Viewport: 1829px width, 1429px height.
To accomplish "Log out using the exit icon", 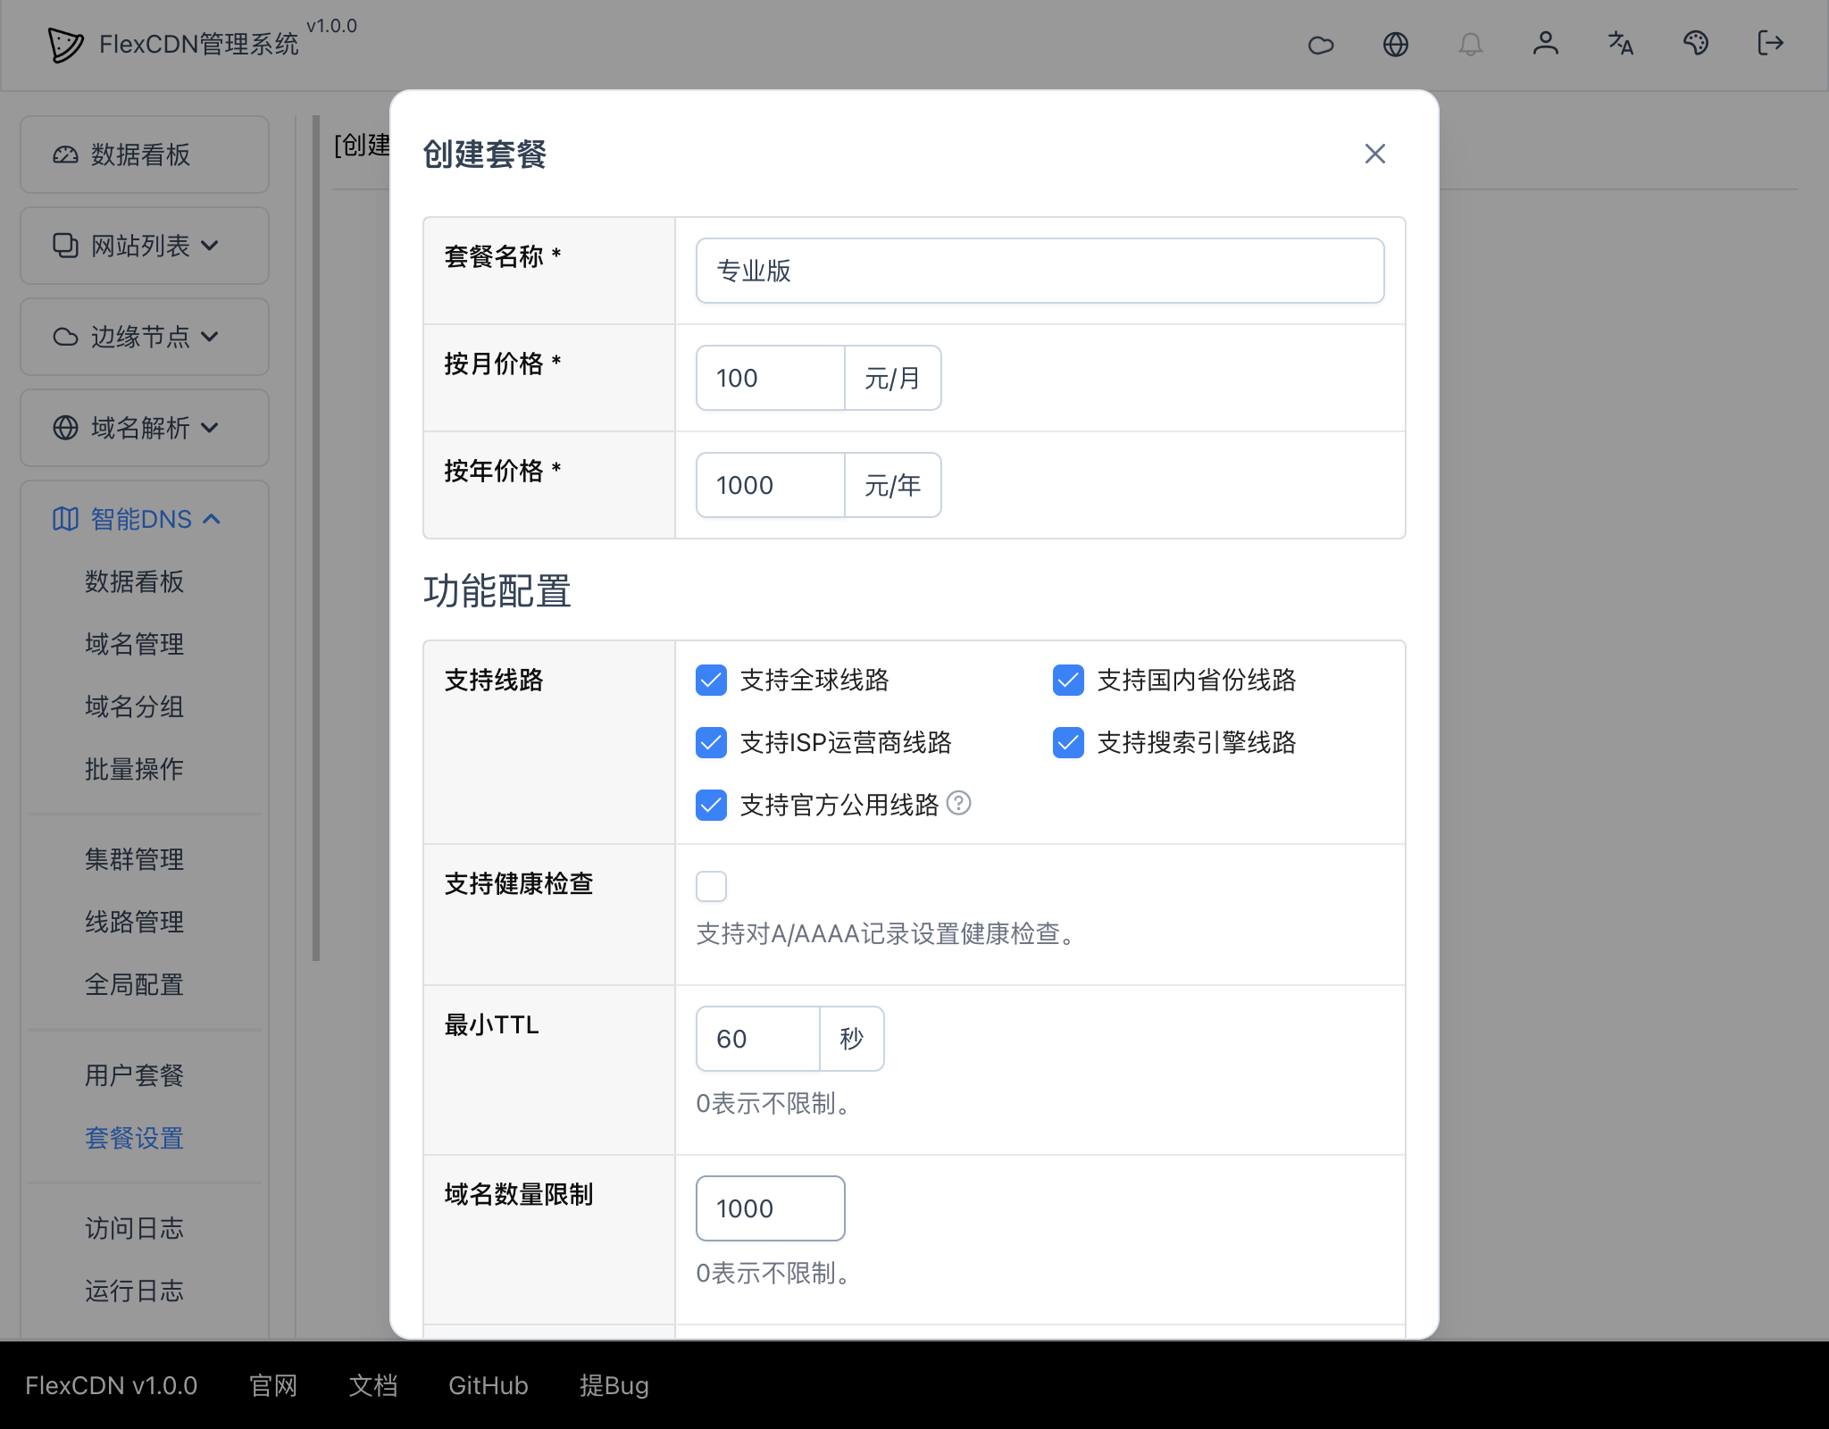I will 1771,44.
